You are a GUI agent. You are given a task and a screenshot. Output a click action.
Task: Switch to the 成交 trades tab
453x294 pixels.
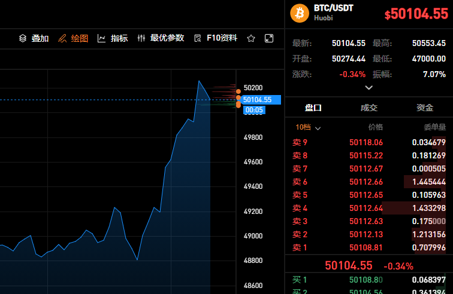pyautogui.click(x=369, y=108)
